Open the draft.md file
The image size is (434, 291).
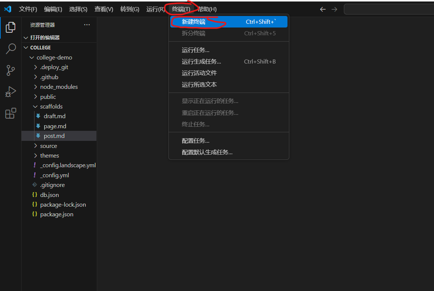(x=55, y=116)
